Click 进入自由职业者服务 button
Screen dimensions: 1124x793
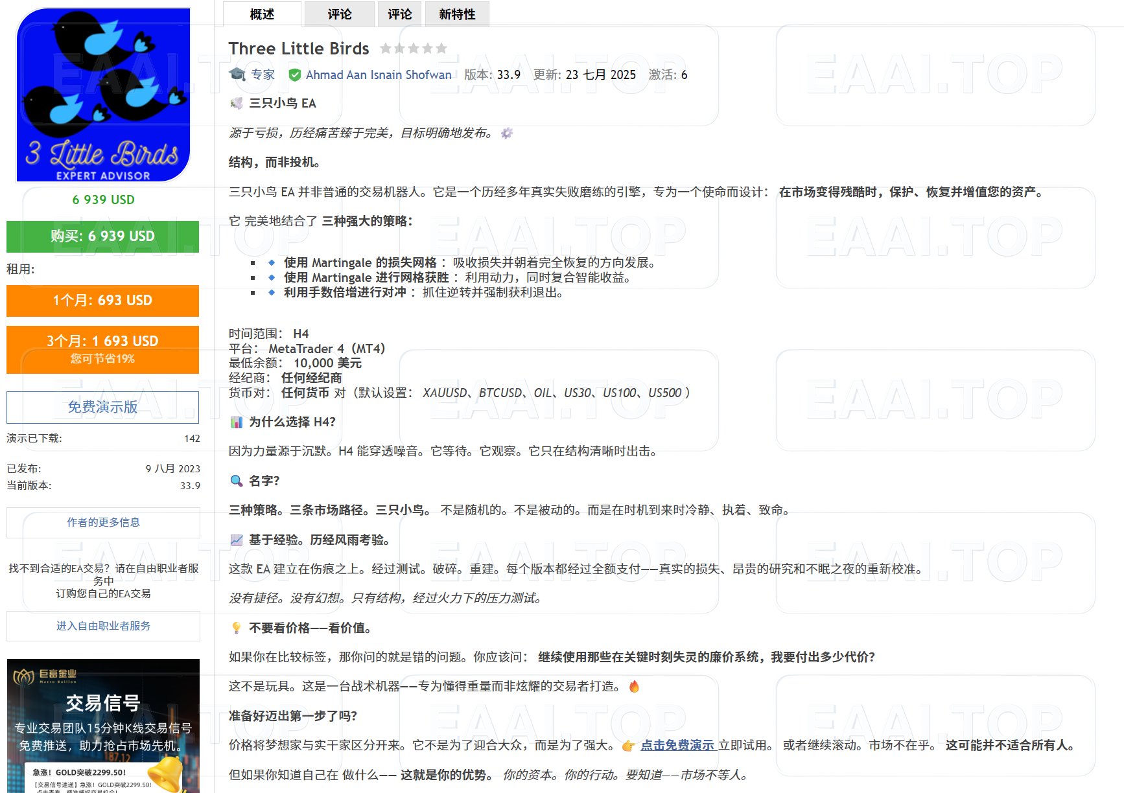[x=103, y=626]
